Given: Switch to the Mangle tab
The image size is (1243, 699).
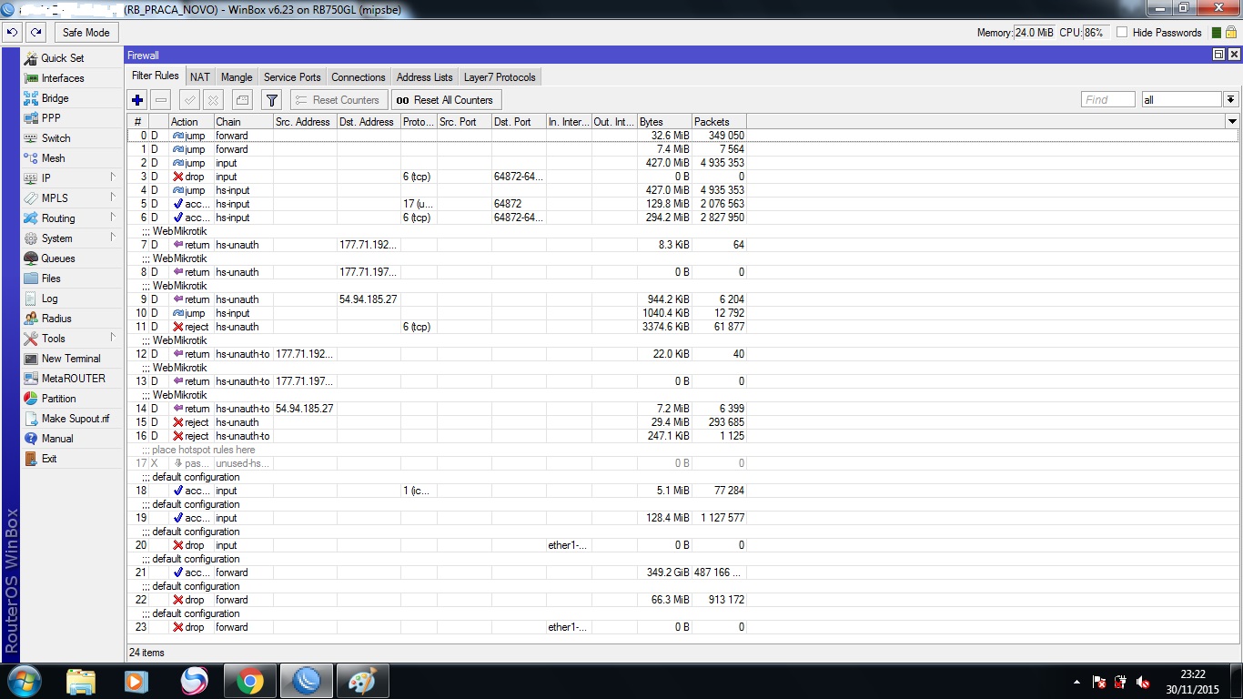Looking at the screenshot, I should coord(237,77).
